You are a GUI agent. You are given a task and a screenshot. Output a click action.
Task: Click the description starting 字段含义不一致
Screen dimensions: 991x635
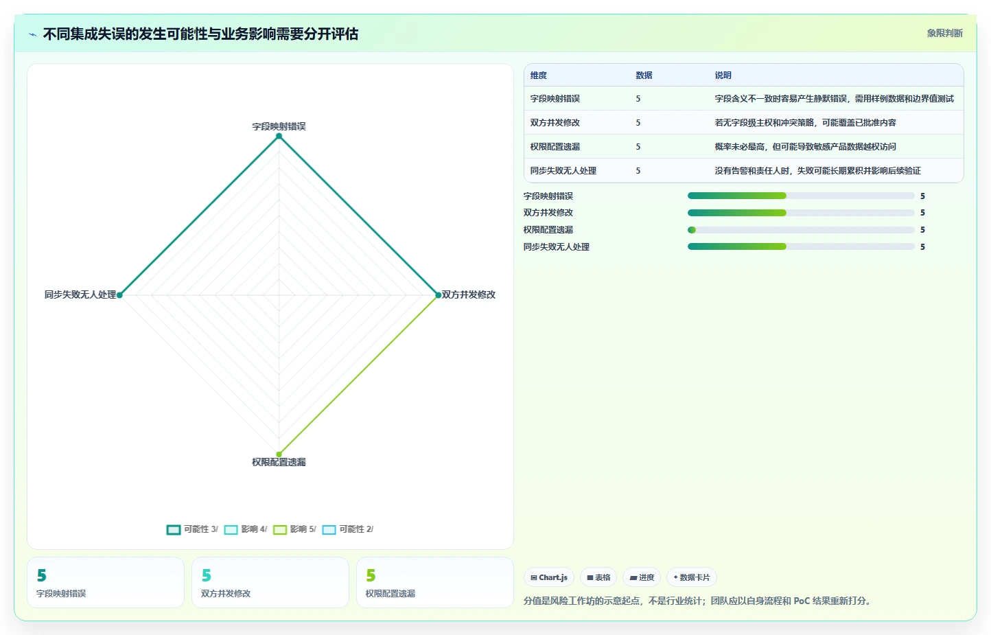[834, 99]
